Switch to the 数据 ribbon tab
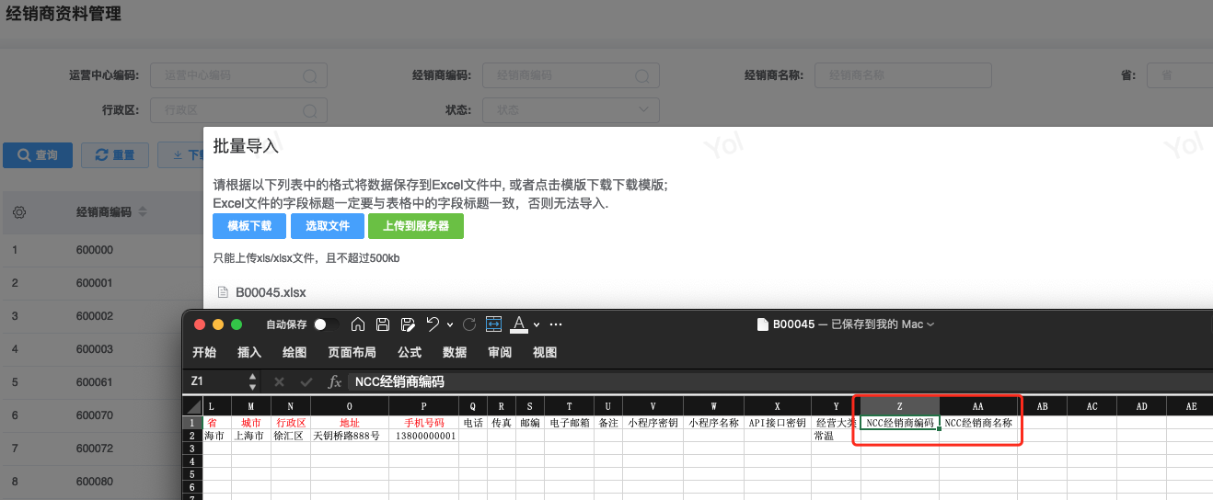 (455, 352)
